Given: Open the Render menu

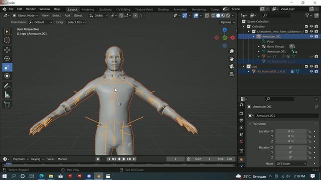Looking at the screenshot, I should click(x=31, y=9).
